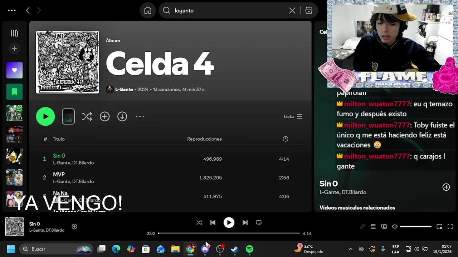
Task: Create a new playlist with the plus icon
Action: [14, 49]
